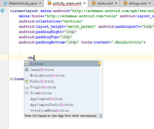
Task: Choose RadioButton from the completion list
Action: coord(61,81)
